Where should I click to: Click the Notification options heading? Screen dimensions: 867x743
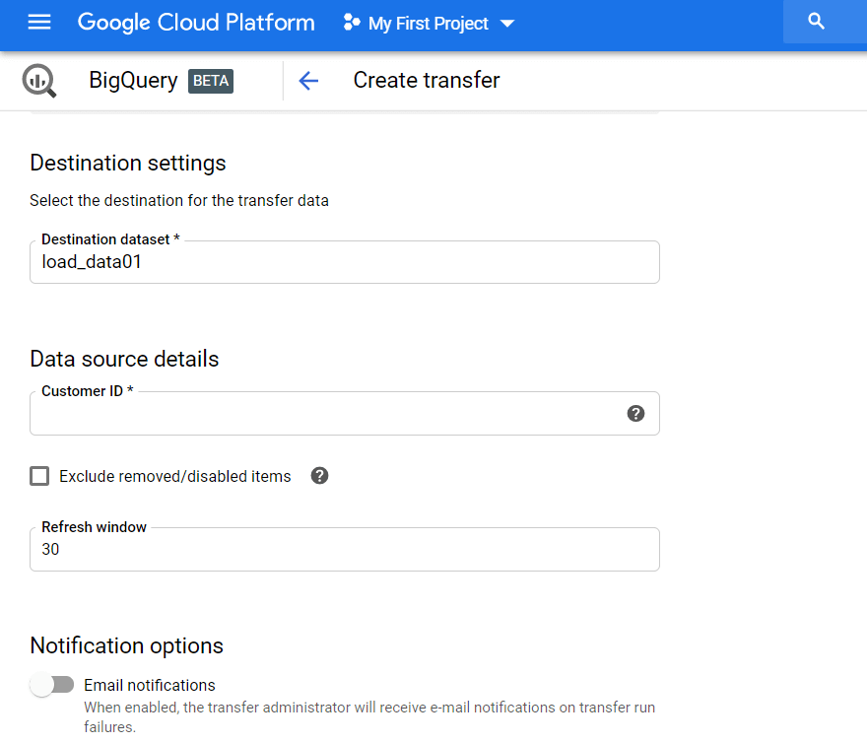(127, 645)
